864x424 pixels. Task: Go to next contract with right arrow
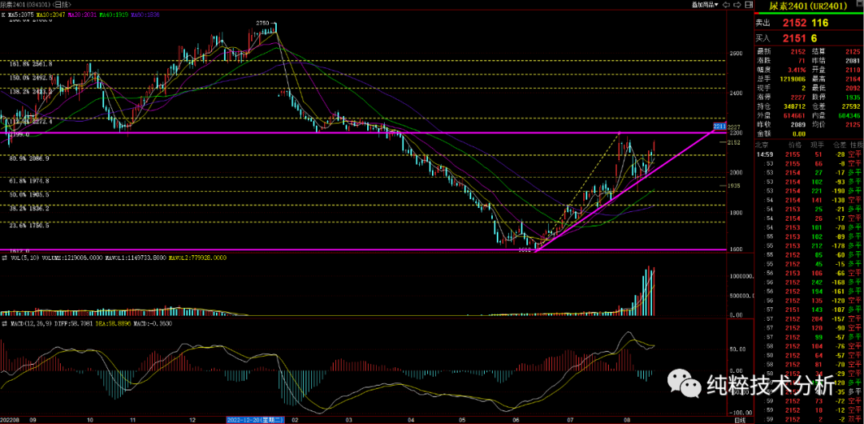[737, 5]
